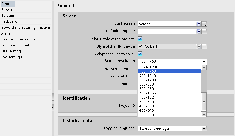Toggle Default style of the project checkbox
The height and width of the screenshot is (136, 235).
click(x=140, y=39)
